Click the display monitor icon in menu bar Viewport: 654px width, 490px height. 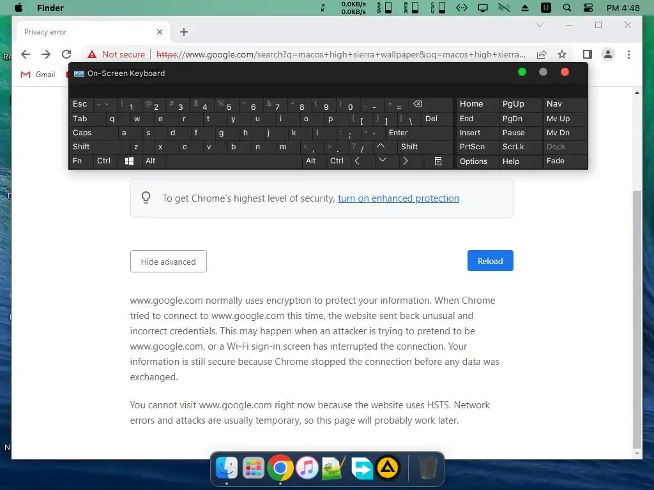[x=483, y=8]
